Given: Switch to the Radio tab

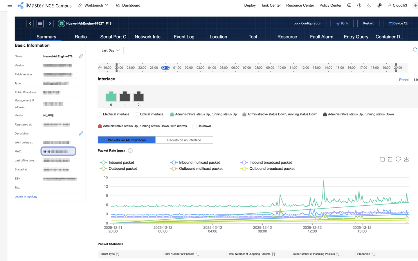Looking at the screenshot, I should pyautogui.click(x=81, y=37).
